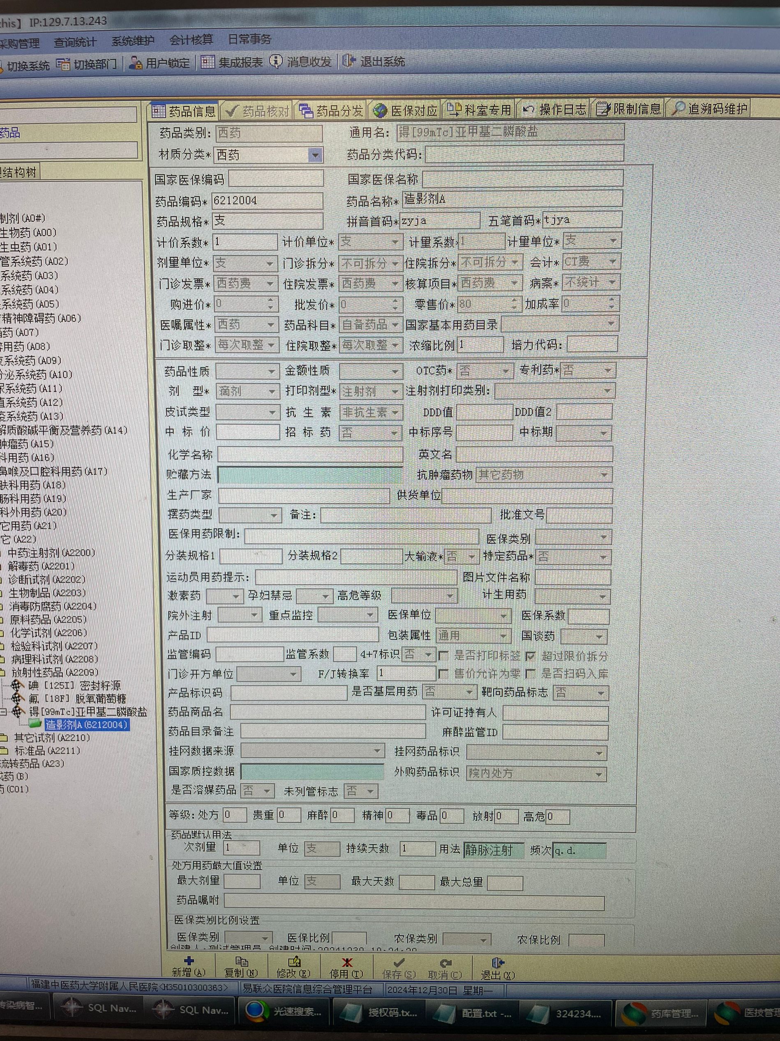Open the 靶向药品标志 dropdown
The width and height of the screenshot is (780, 1041).
point(601,693)
